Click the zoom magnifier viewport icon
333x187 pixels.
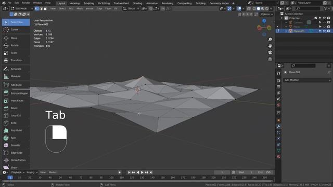pos(270,39)
